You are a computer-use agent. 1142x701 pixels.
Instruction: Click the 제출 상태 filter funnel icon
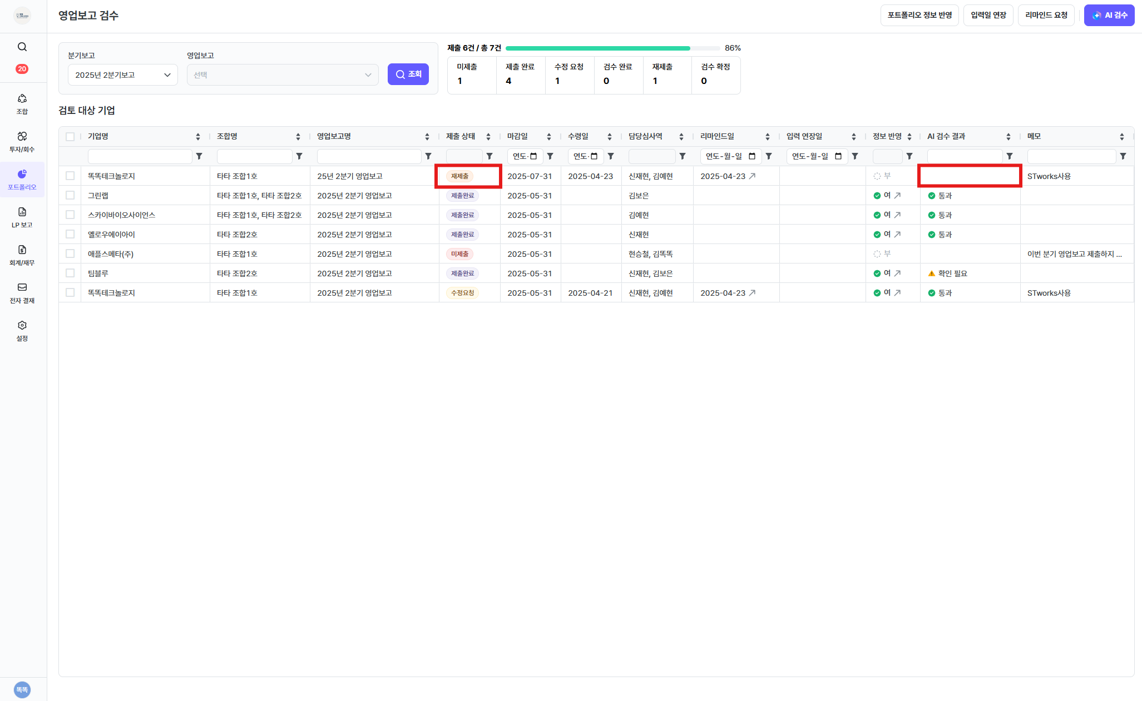pos(490,156)
